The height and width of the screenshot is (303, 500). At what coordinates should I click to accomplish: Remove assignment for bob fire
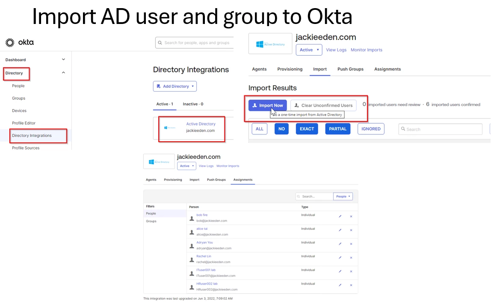(351, 216)
